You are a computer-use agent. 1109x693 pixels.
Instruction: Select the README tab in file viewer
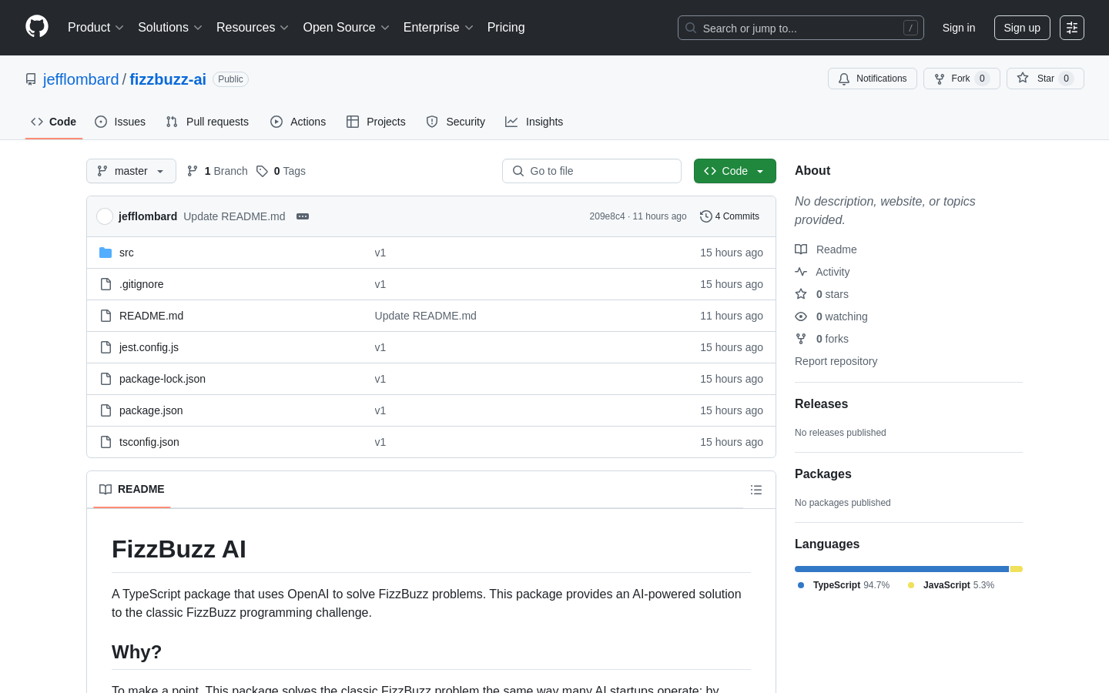click(132, 489)
